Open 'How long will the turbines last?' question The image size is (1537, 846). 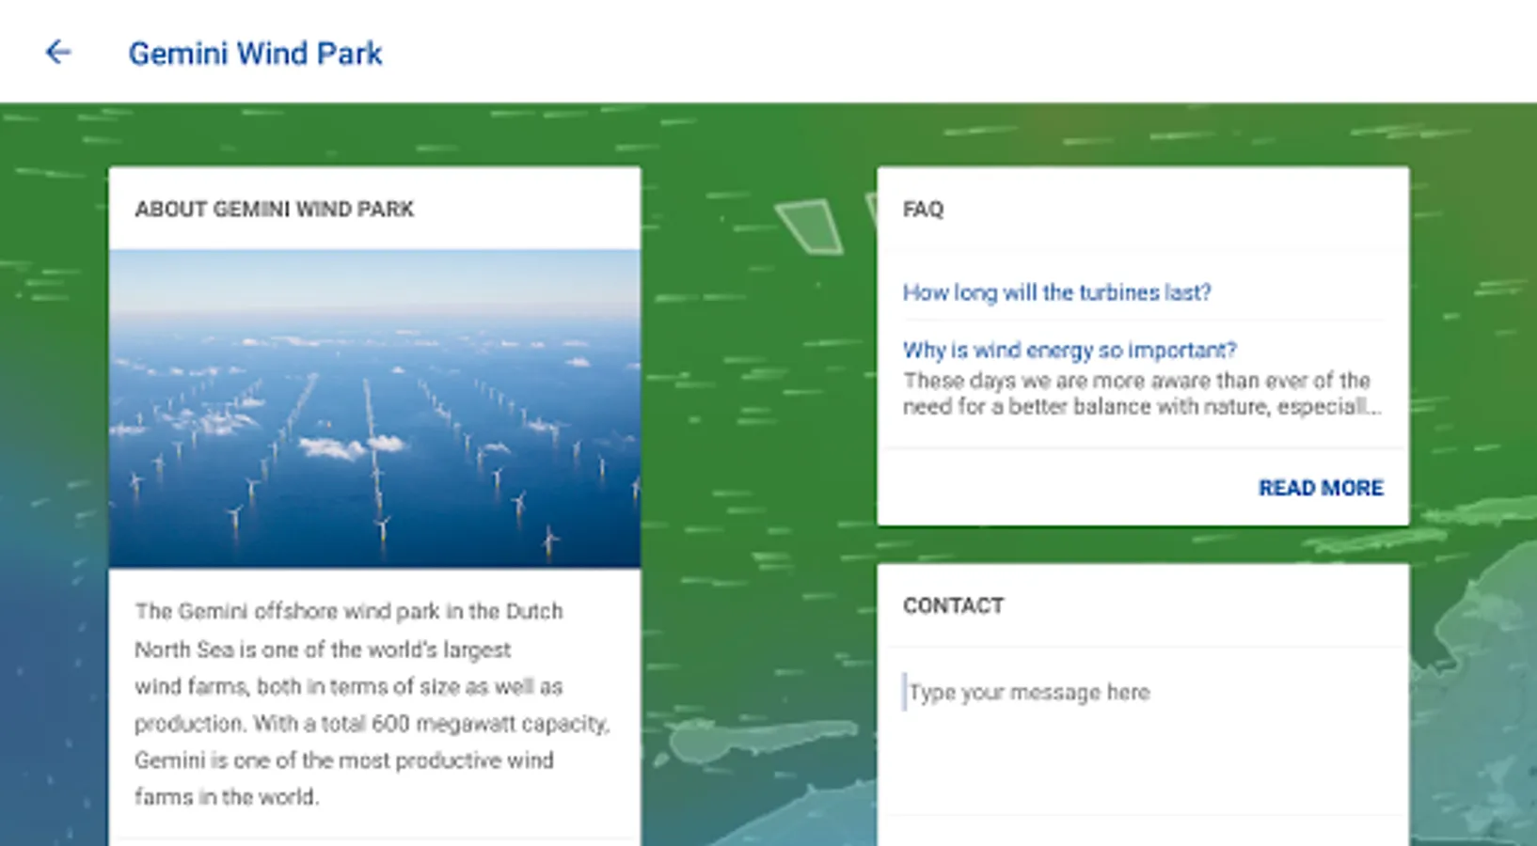point(1056,292)
